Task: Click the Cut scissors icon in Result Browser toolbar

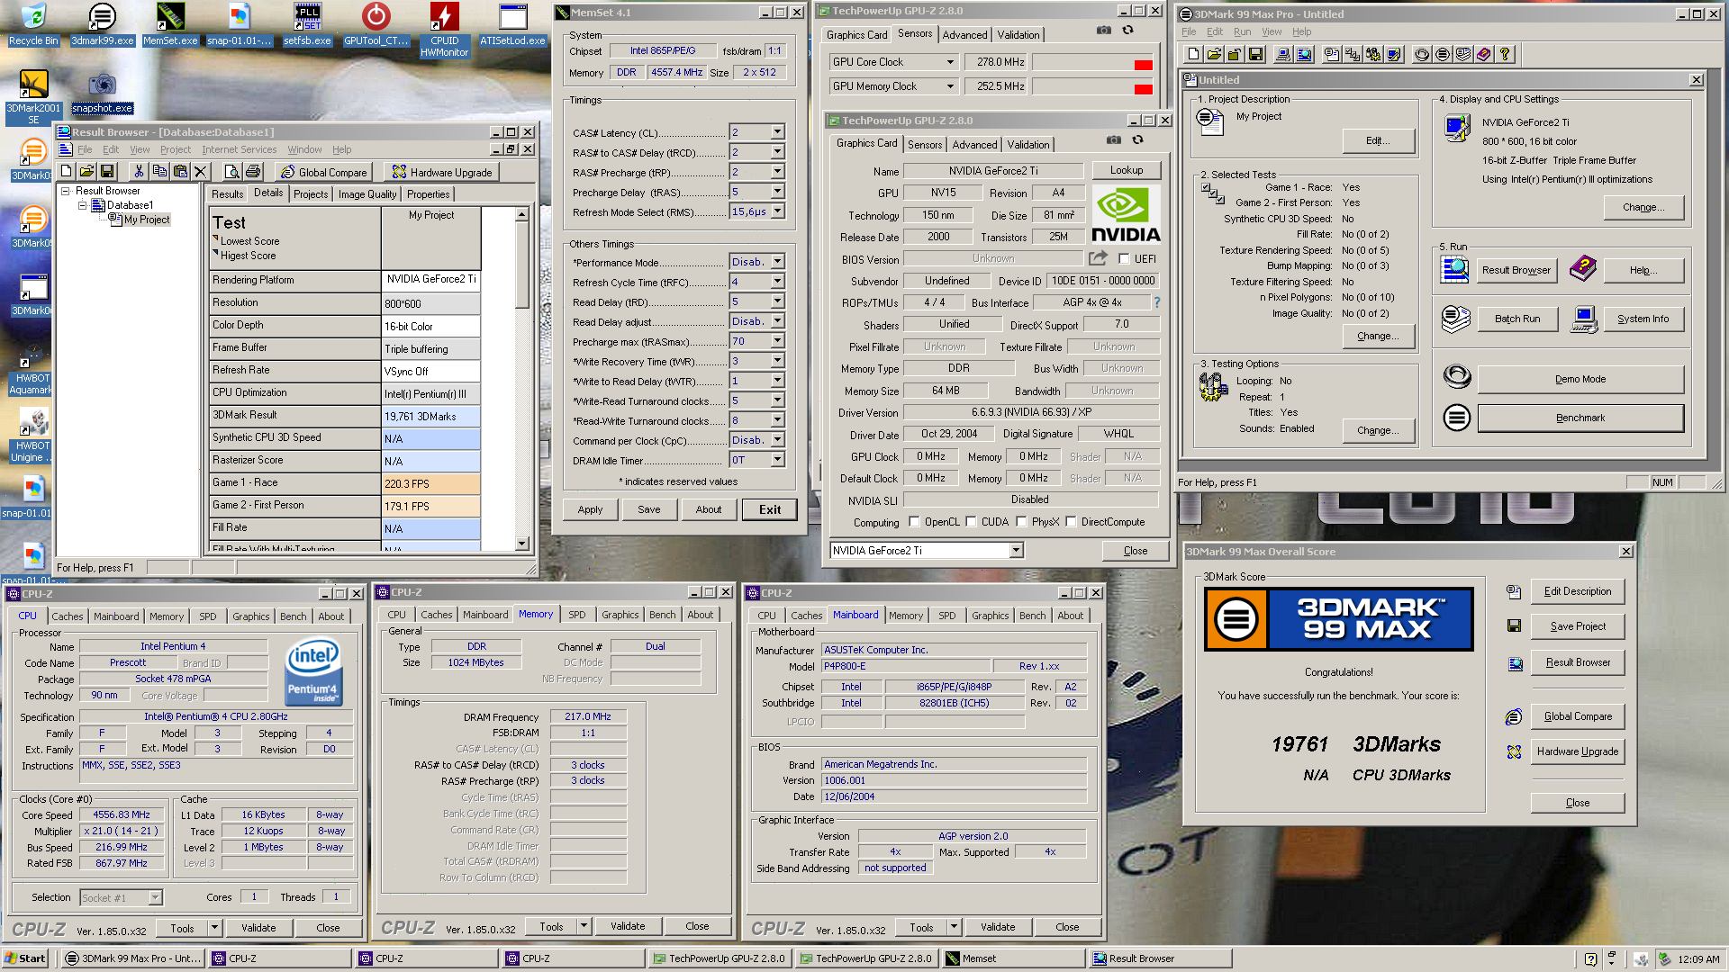Action: pos(139,172)
